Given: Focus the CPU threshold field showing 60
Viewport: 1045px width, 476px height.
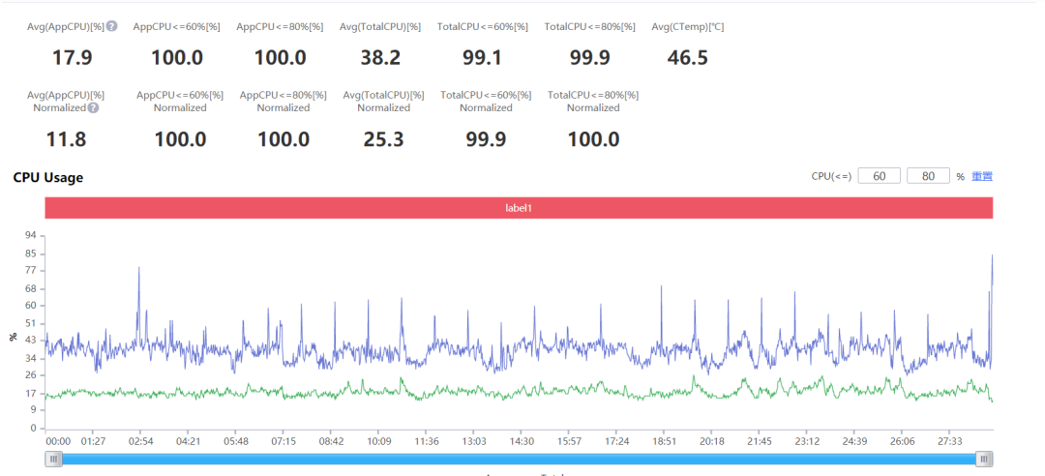Looking at the screenshot, I should [x=879, y=176].
